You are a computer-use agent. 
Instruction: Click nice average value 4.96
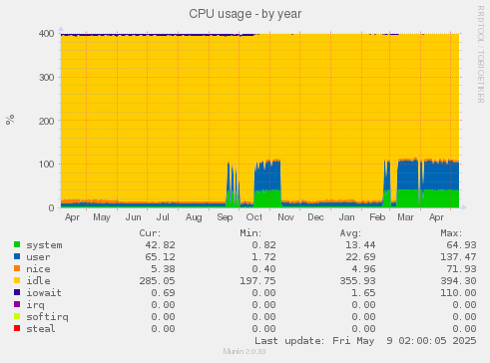click(363, 269)
